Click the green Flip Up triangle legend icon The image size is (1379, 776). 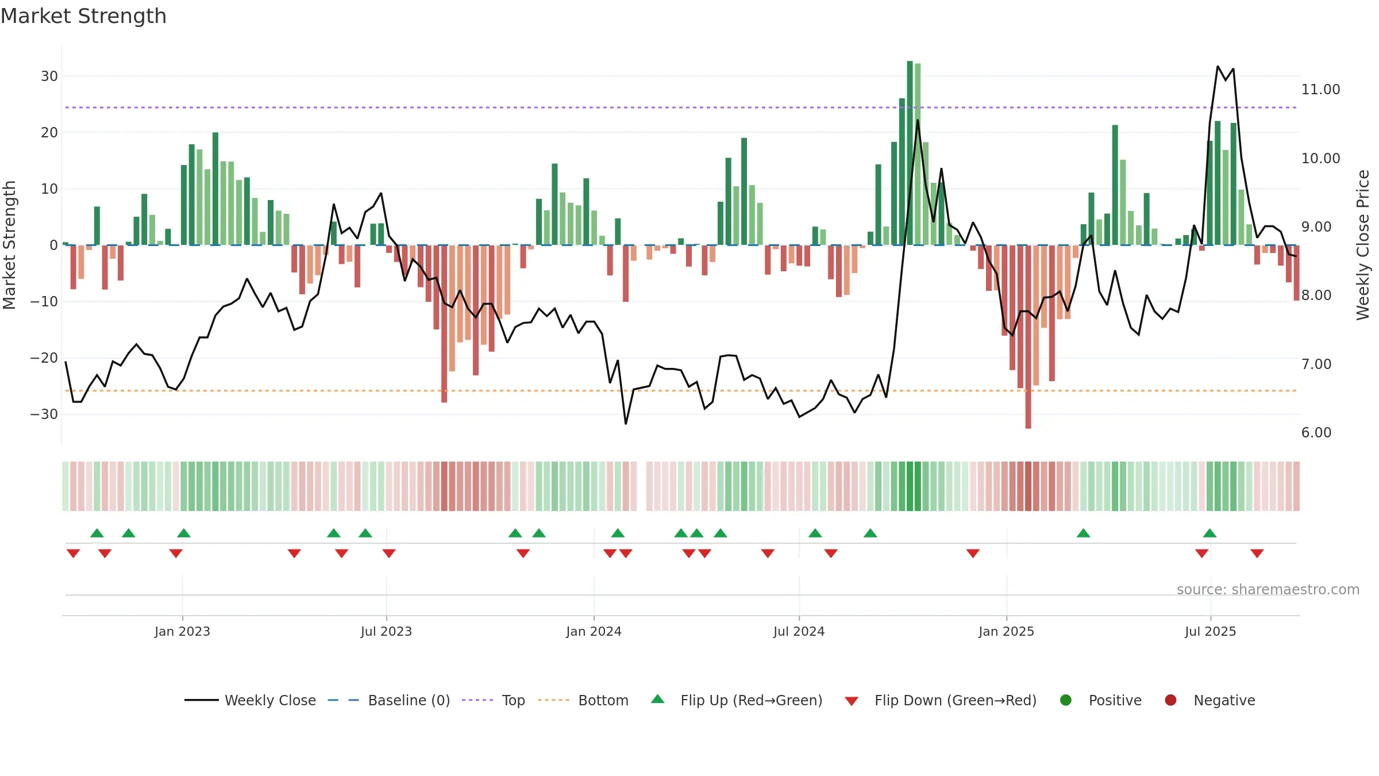658,699
